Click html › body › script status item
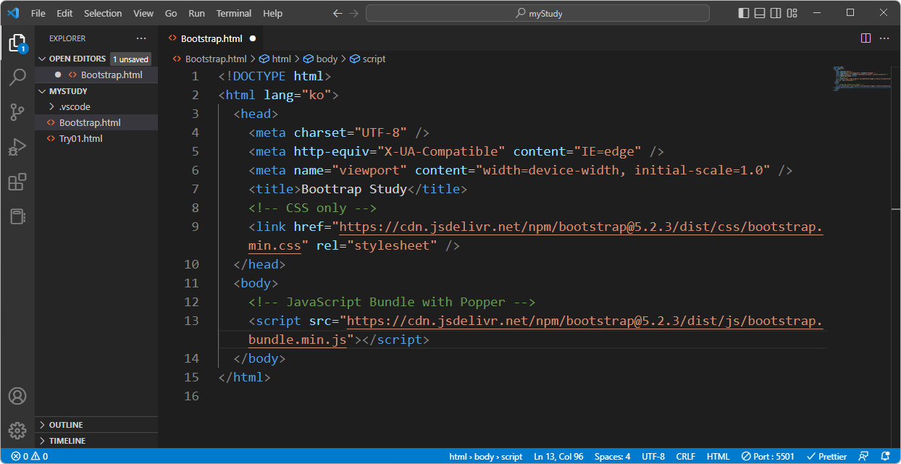This screenshot has width=901, height=464. coord(486,457)
